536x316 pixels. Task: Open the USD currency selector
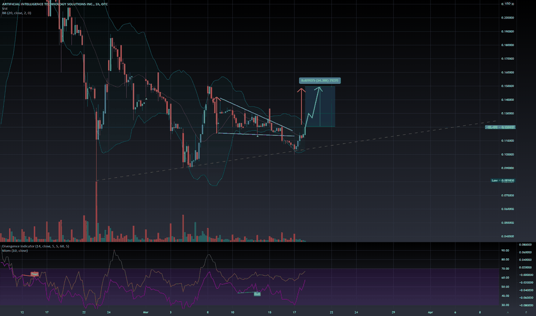(508, 3)
